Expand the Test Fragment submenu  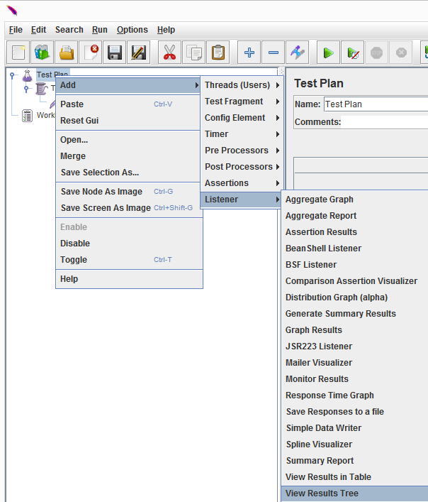(x=242, y=102)
